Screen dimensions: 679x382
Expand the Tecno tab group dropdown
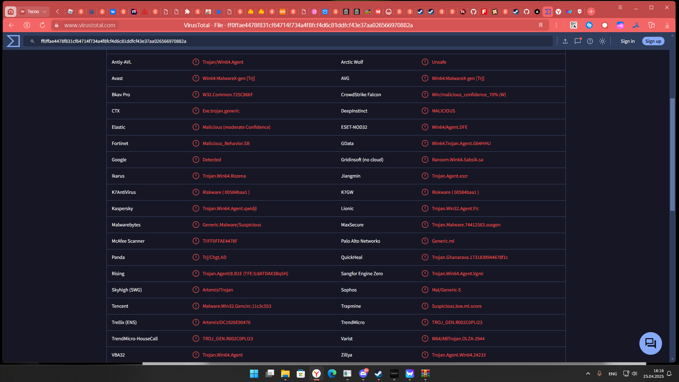point(45,12)
